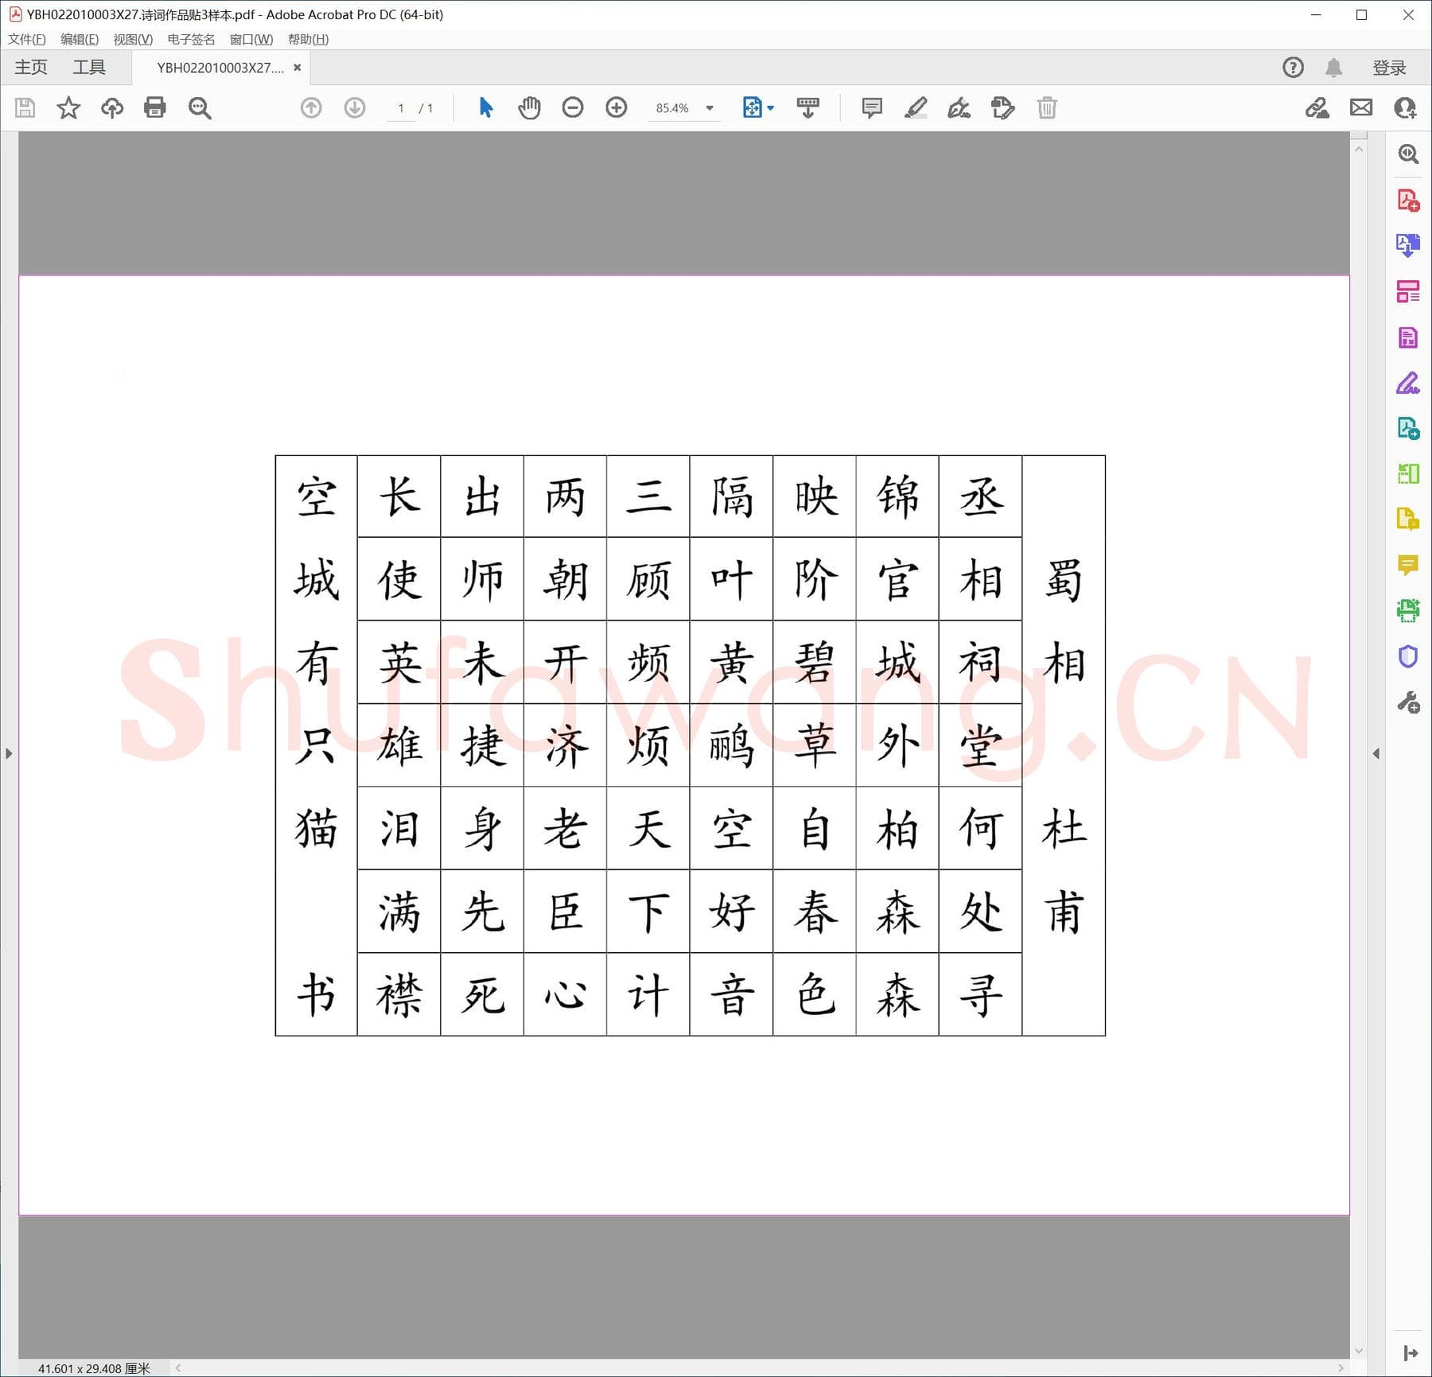The height and width of the screenshot is (1377, 1432).
Task: Close the YBH022010003X27 document tab
Action: tap(297, 68)
